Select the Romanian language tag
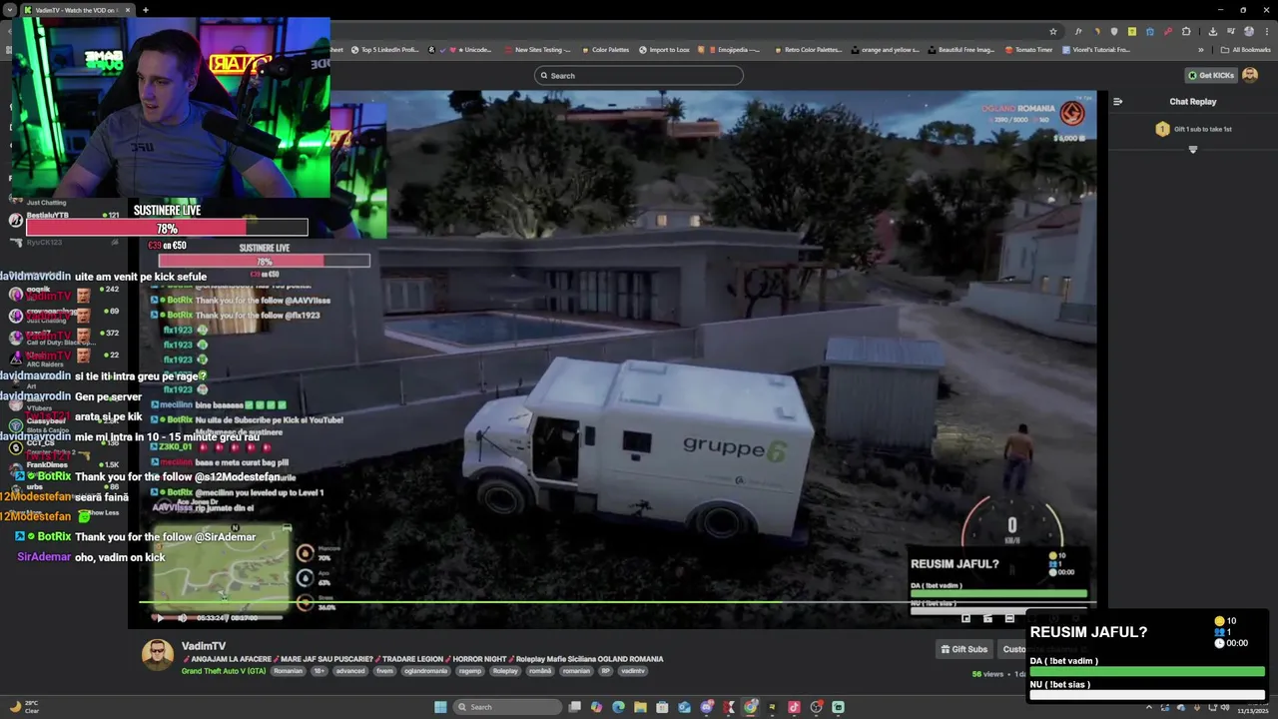 (x=288, y=671)
